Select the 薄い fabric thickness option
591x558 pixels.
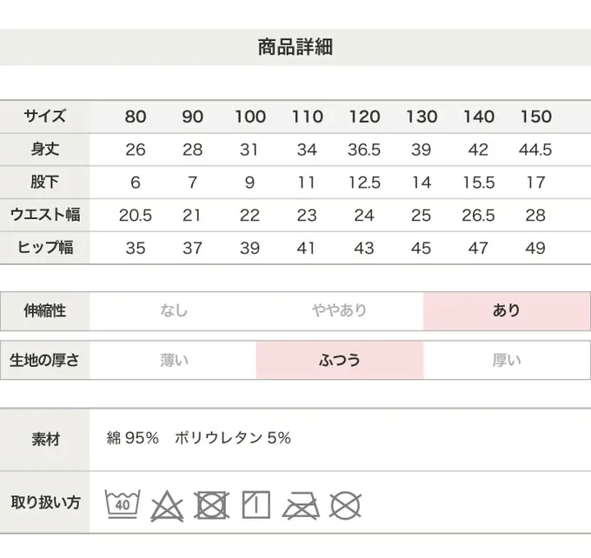click(173, 361)
